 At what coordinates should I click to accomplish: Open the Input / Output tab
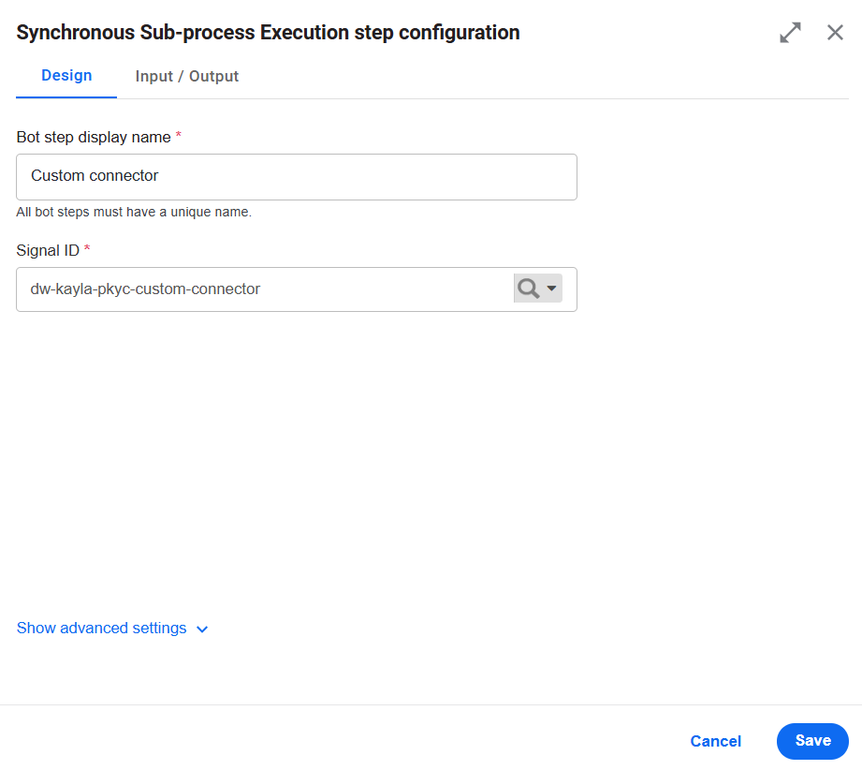(187, 76)
